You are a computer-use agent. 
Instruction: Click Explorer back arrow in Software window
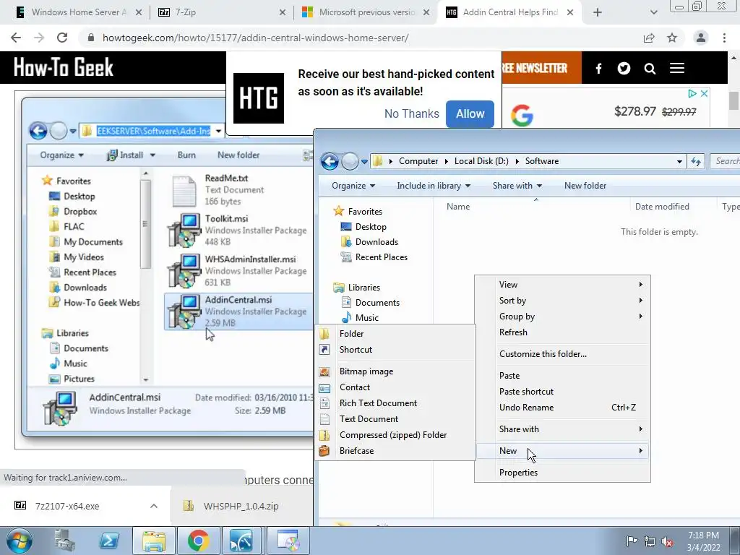[x=330, y=161]
